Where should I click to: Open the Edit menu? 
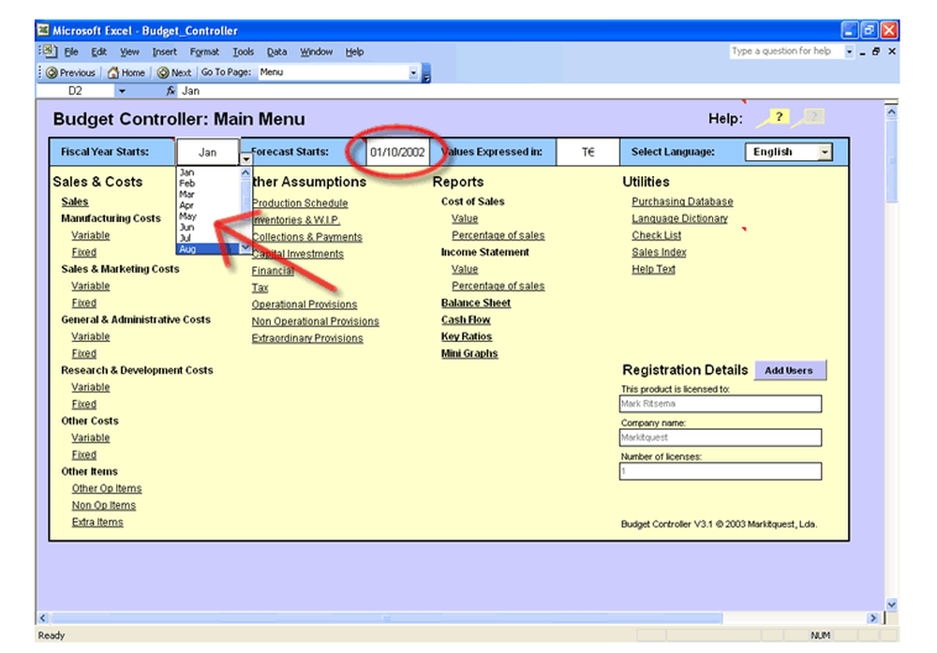pyautogui.click(x=98, y=52)
